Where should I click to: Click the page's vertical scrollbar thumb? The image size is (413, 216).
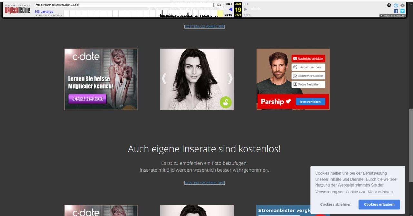(411, 145)
